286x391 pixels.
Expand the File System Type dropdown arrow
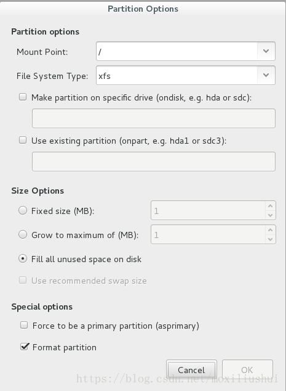(x=266, y=75)
